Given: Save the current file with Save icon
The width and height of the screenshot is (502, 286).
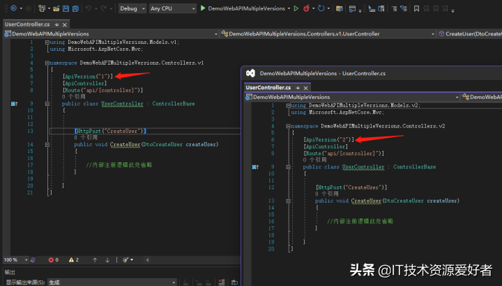Looking at the screenshot, I should tap(66, 8).
